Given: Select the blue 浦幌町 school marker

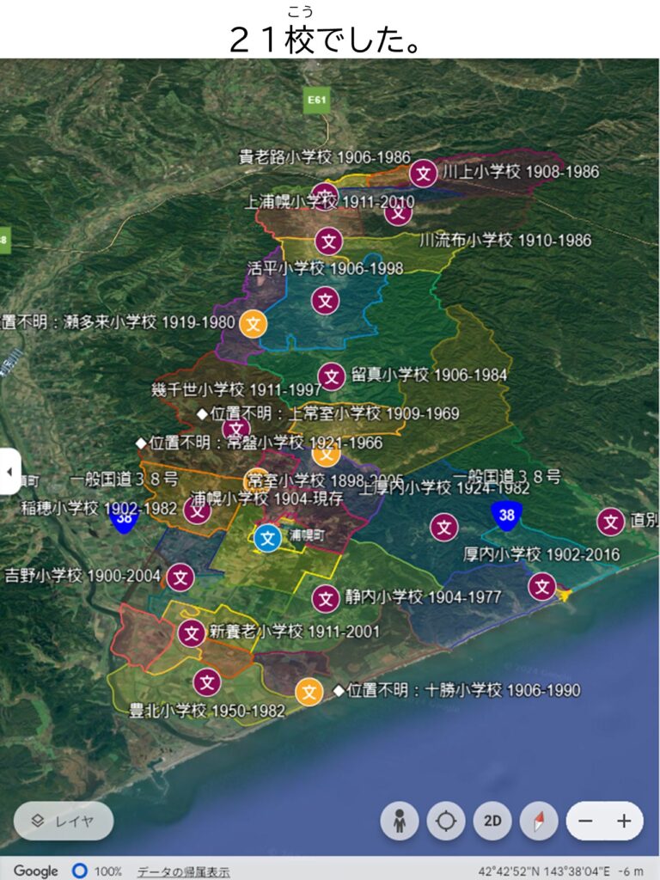Looking at the screenshot, I should [x=268, y=539].
